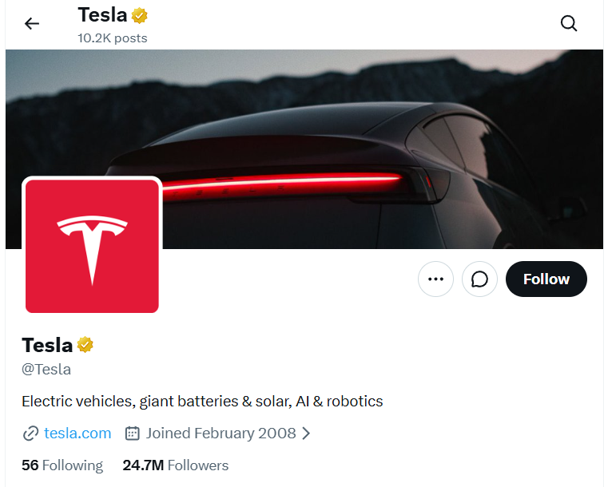Viewport: 604px width, 487px height.
Task: Message Tesla via the chat bubble icon
Action: click(x=480, y=279)
